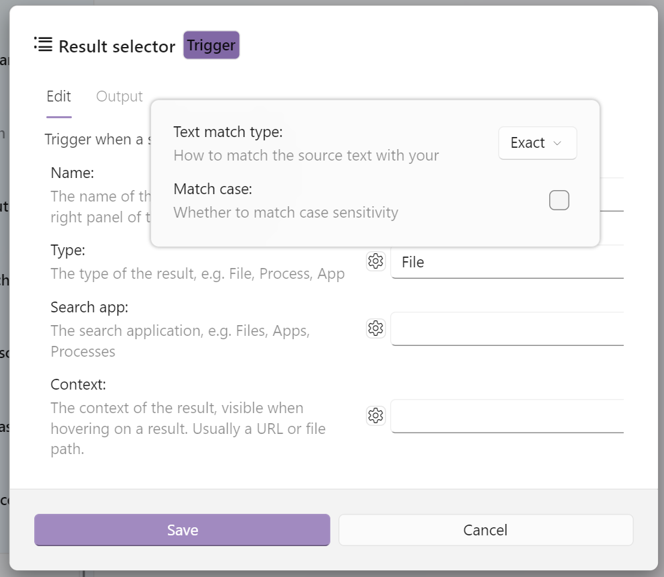Open settings gear for the Type field
This screenshot has height=577, width=664.
pyautogui.click(x=375, y=261)
